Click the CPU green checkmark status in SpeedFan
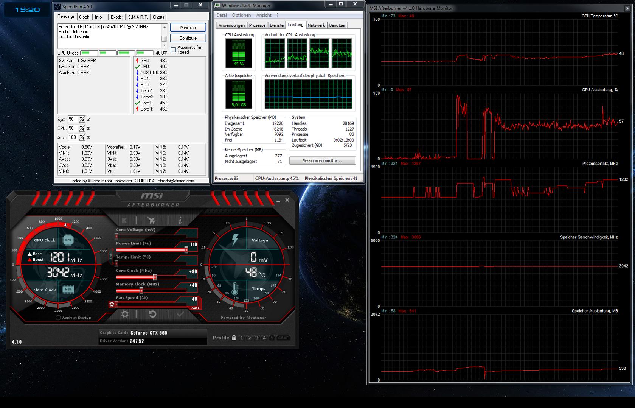635x408 pixels. tap(137, 67)
